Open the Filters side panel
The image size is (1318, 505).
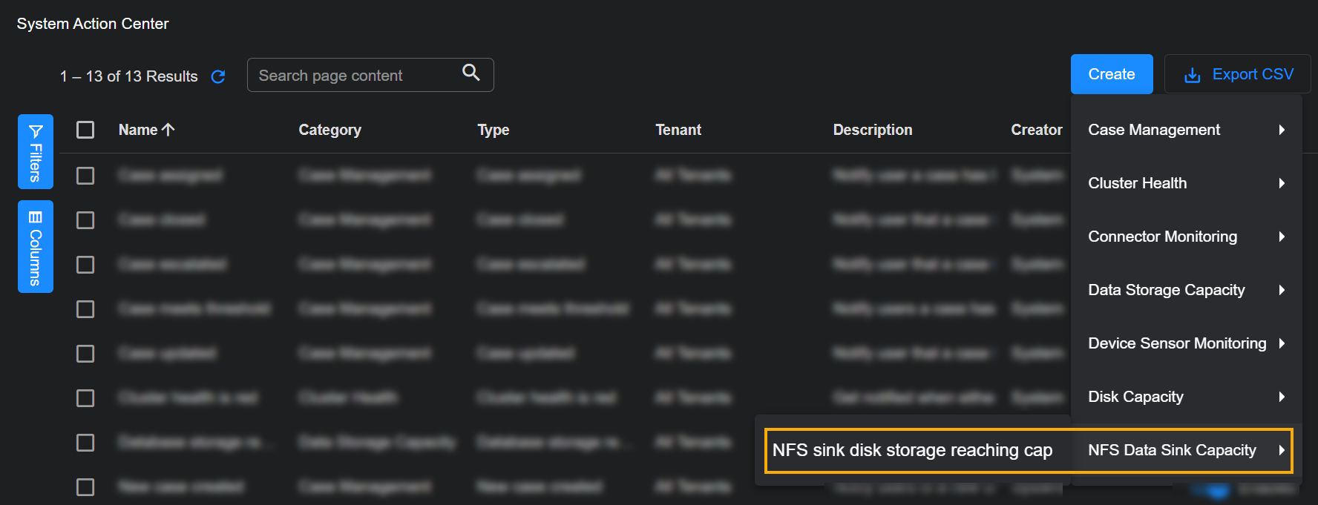[36, 152]
